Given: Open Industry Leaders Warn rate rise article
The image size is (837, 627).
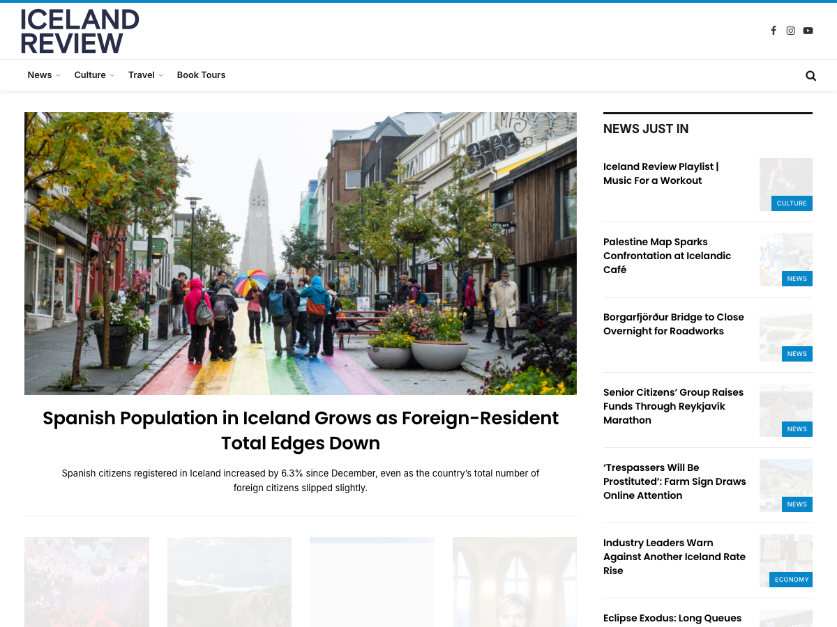Looking at the screenshot, I should [x=674, y=557].
